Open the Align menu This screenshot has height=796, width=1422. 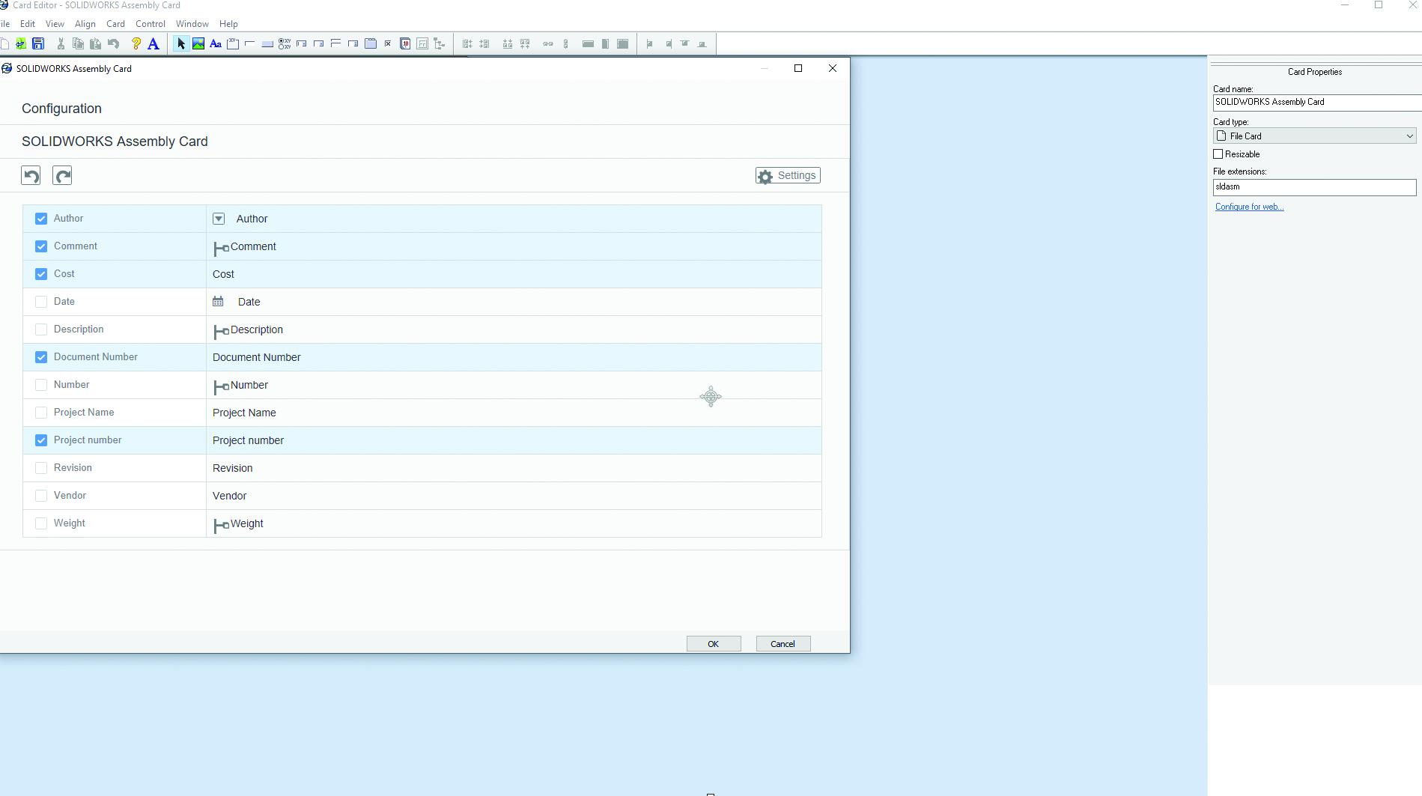tap(85, 24)
